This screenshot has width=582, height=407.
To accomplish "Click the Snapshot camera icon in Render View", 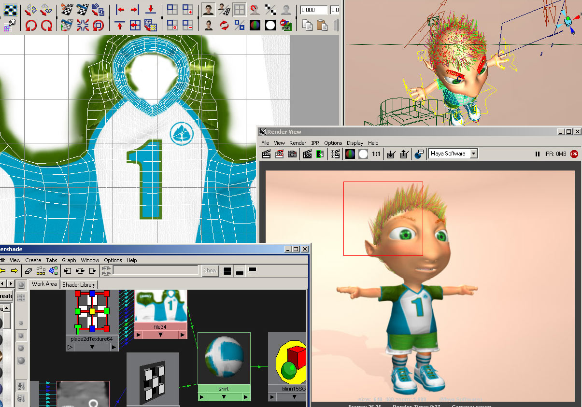I will point(292,154).
